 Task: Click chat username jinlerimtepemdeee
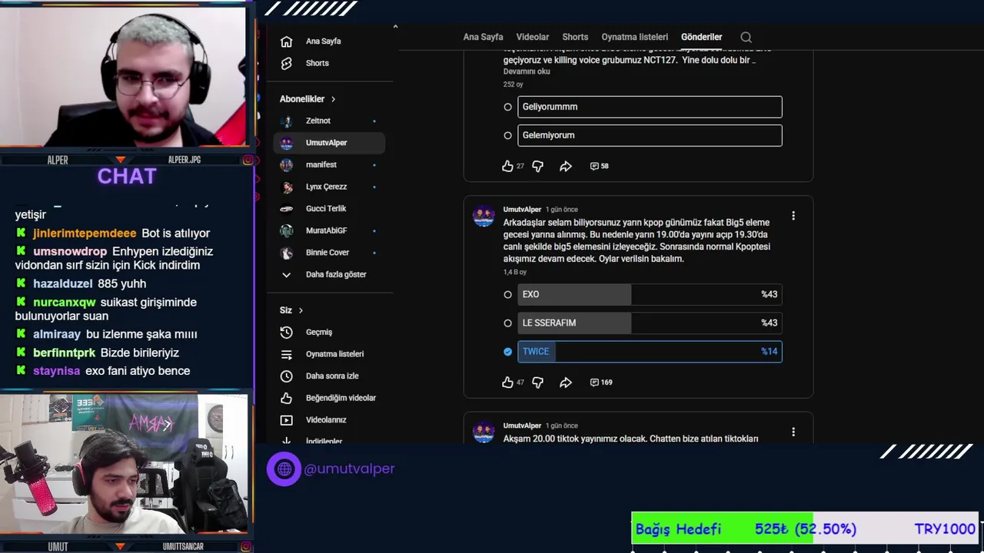pyautogui.click(x=85, y=233)
